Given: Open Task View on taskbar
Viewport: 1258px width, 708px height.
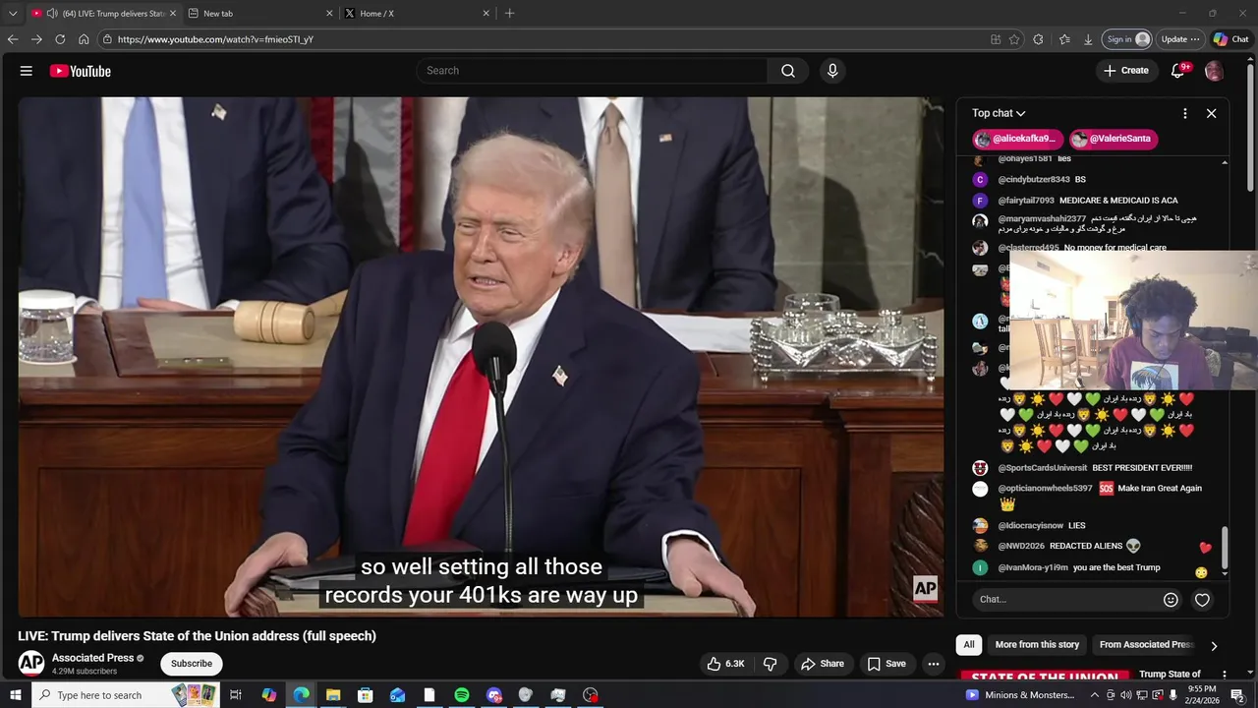Looking at the screenshot, I should pyautogui.click(x=236, y=695).
